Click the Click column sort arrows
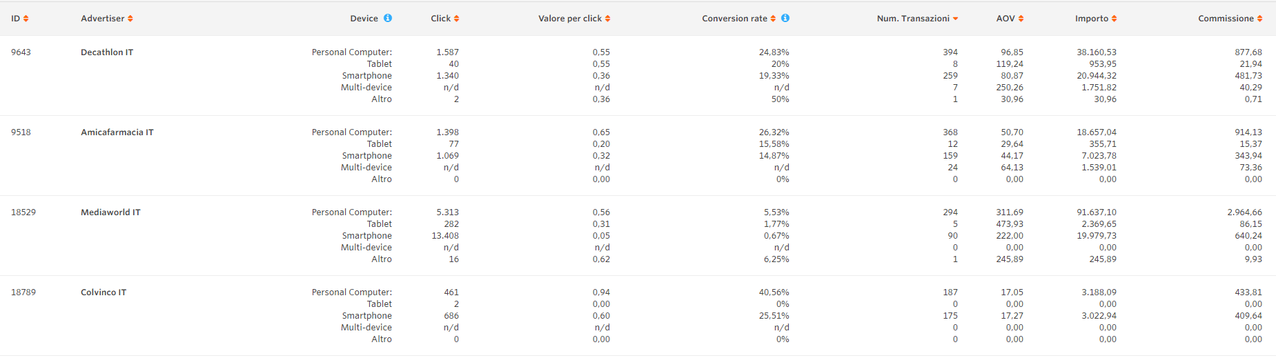Viewport: 1276px width, 358px height. 456,19
